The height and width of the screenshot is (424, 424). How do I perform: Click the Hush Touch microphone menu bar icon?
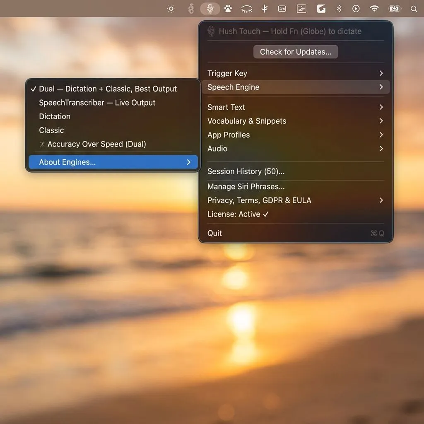(x=210, y=9)
